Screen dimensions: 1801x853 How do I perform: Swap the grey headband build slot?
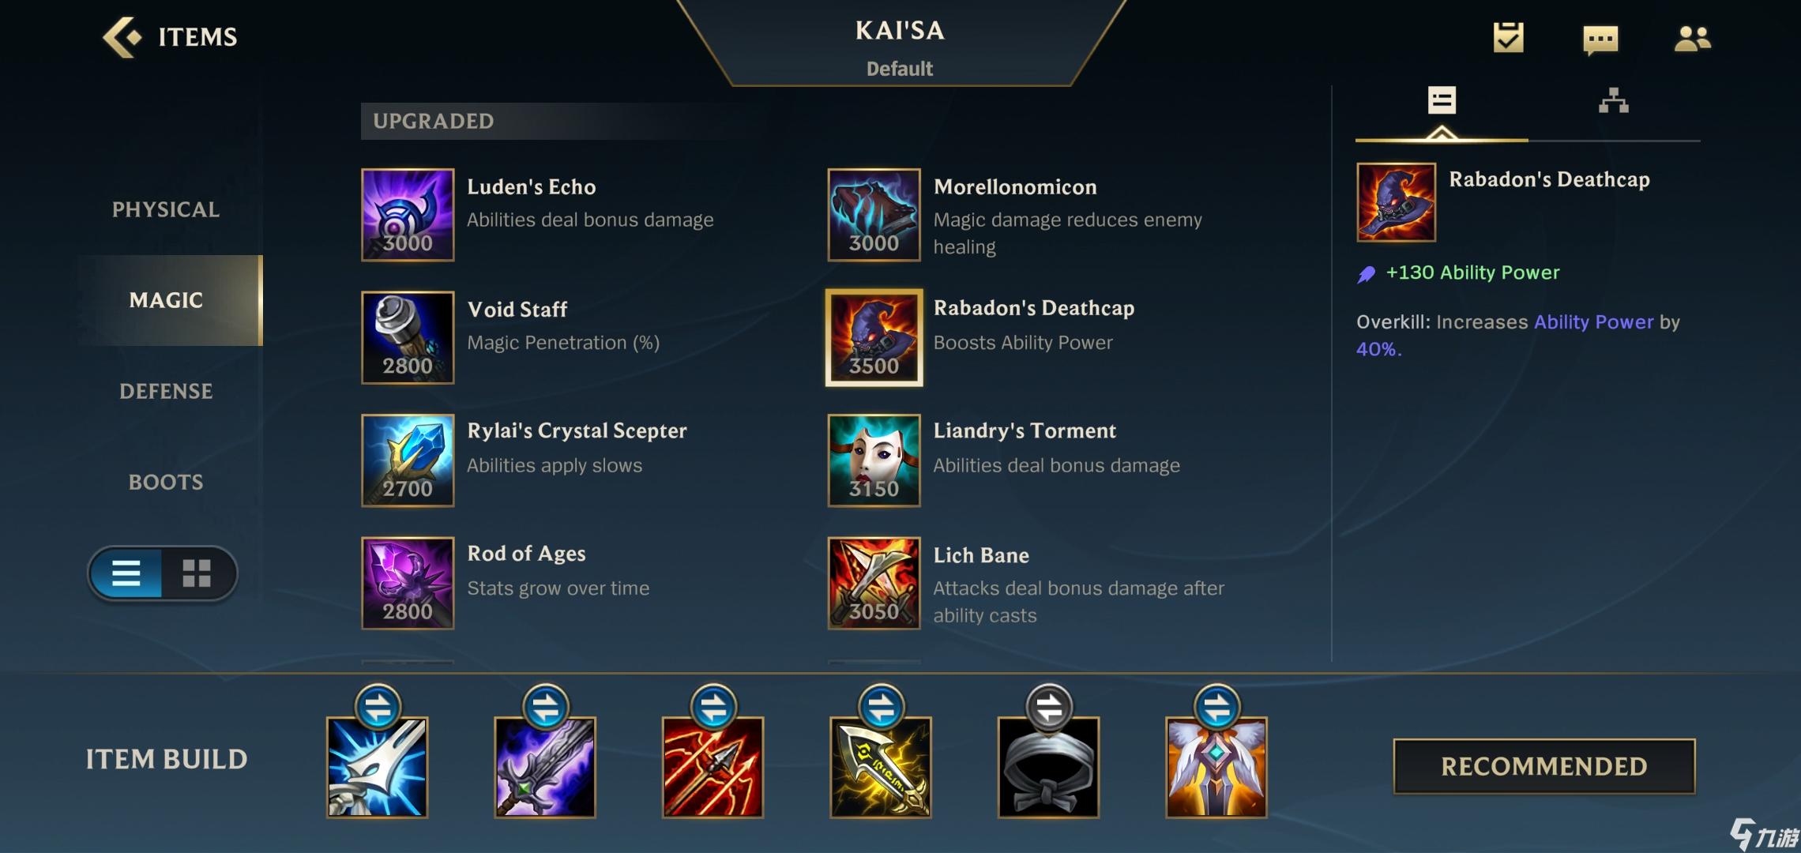[x=1049, y=707]
